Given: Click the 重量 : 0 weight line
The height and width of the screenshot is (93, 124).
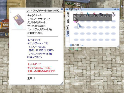Looking at the screenshot, I should click(31, 78).
